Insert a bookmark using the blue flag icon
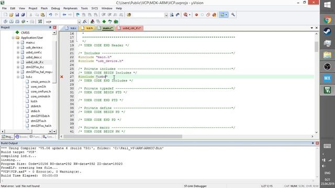Screen dimensions: 335x188 [x=77, y=15]
